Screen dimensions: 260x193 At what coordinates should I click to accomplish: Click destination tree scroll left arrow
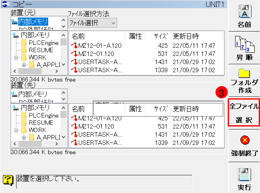point(15,144)
